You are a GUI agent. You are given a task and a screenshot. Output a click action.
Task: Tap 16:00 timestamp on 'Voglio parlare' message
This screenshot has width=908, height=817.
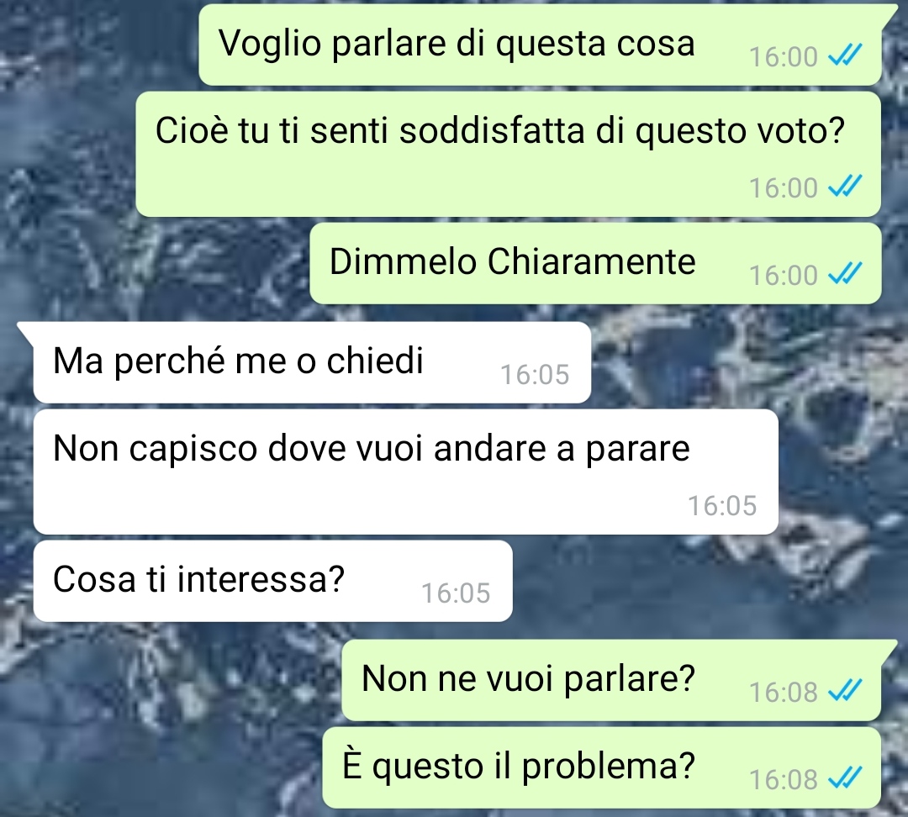pos(783,57)
